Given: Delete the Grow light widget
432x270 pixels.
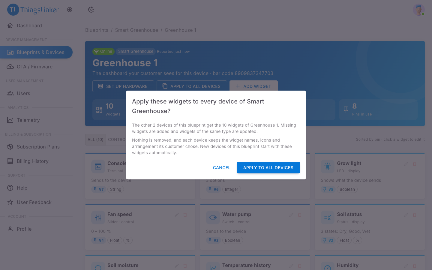Looking at the screenshot, I should click(415, 164).
